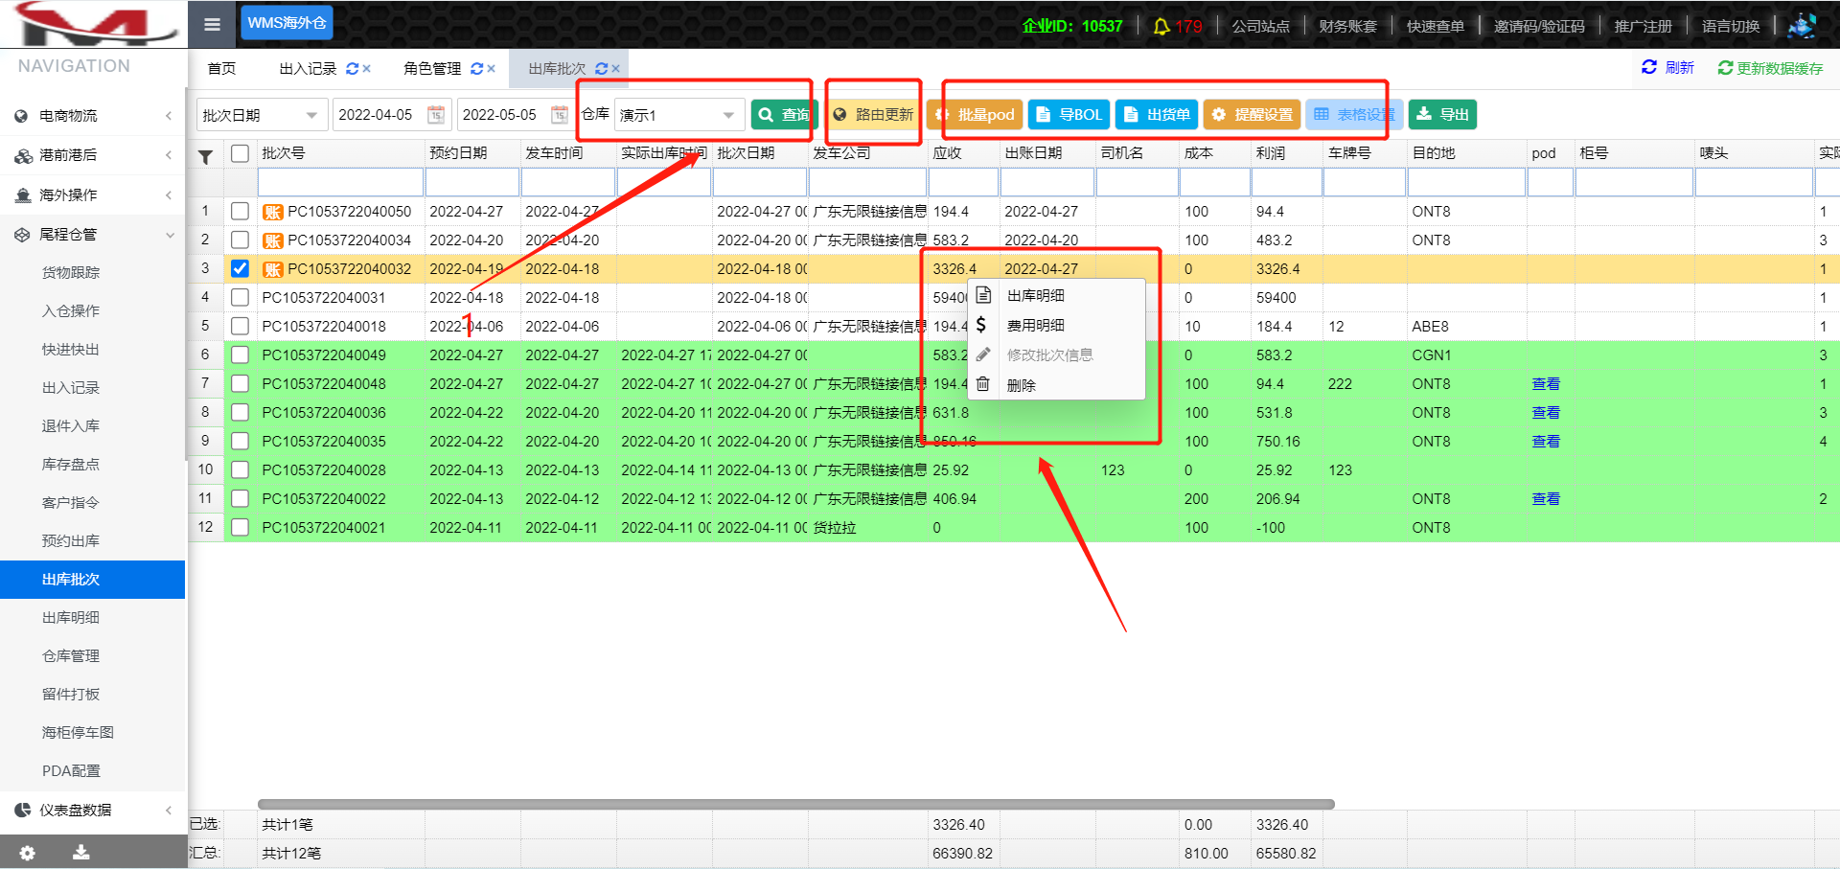Reload the 角色管理 tab with its refresh icon
This screenshot has height=869, width=1840.
[x=476, y=69]
